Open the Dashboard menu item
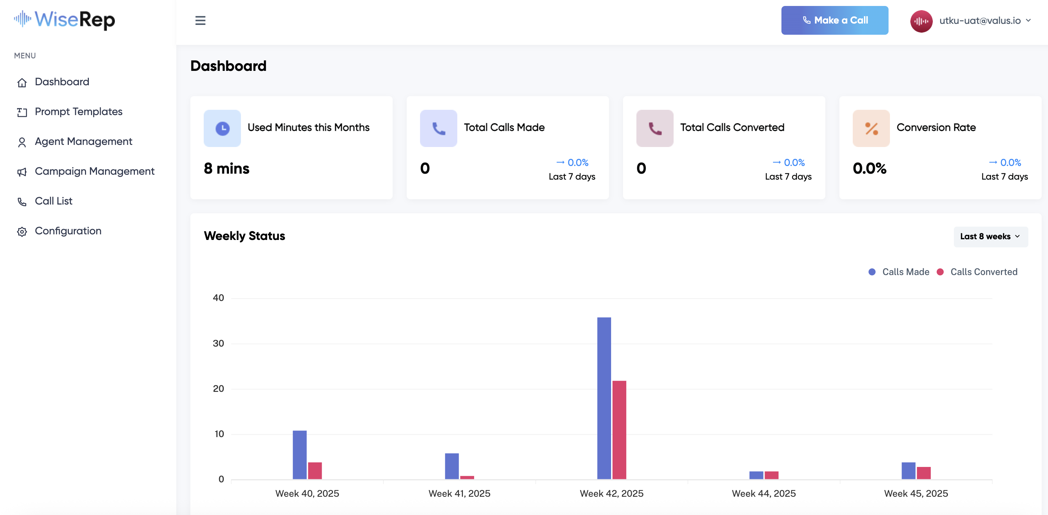Screen dimensions: 1048x515 (x=62, y=82)
